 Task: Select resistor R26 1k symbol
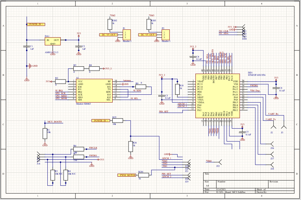pyautogui.click(x=130, y=147)
